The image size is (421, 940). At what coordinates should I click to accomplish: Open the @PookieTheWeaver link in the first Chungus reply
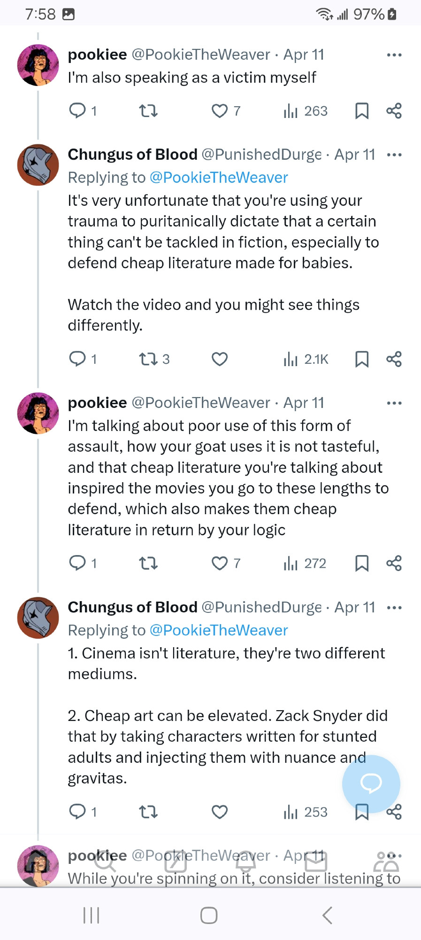(x=218, y=178)
